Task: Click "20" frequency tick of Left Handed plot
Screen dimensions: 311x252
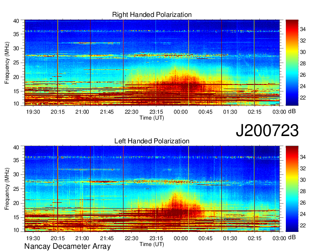Action: coord(16,203)
